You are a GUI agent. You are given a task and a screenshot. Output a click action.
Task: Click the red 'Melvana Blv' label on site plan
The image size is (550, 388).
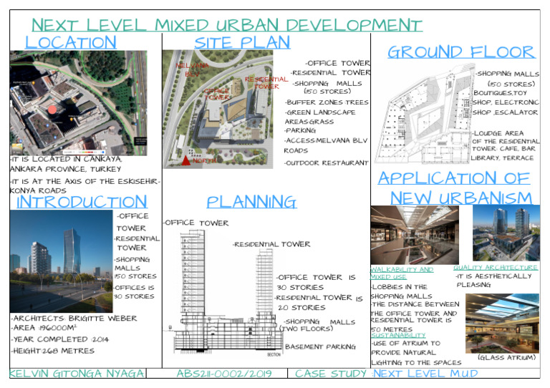pyautogui.click(x=192, y=69)
